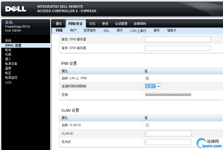Image resolution: width=223 pixels, height=150 pixels.
Task: Open the 更新 tab
Action: pyautogui.click(x=105, y=24)
